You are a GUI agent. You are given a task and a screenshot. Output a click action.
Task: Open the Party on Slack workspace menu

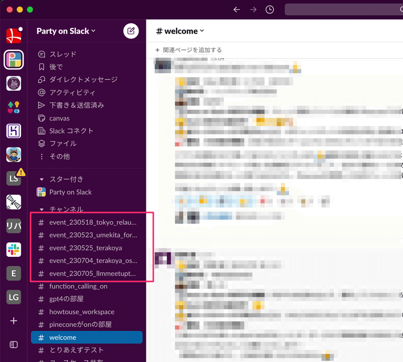click(66, 31)
